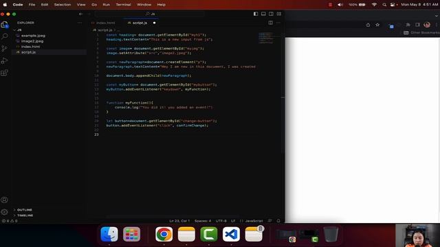This screenshot has height=247, width=440.
Task: Open Source Control view in activity bar
Action: (5, 49)
